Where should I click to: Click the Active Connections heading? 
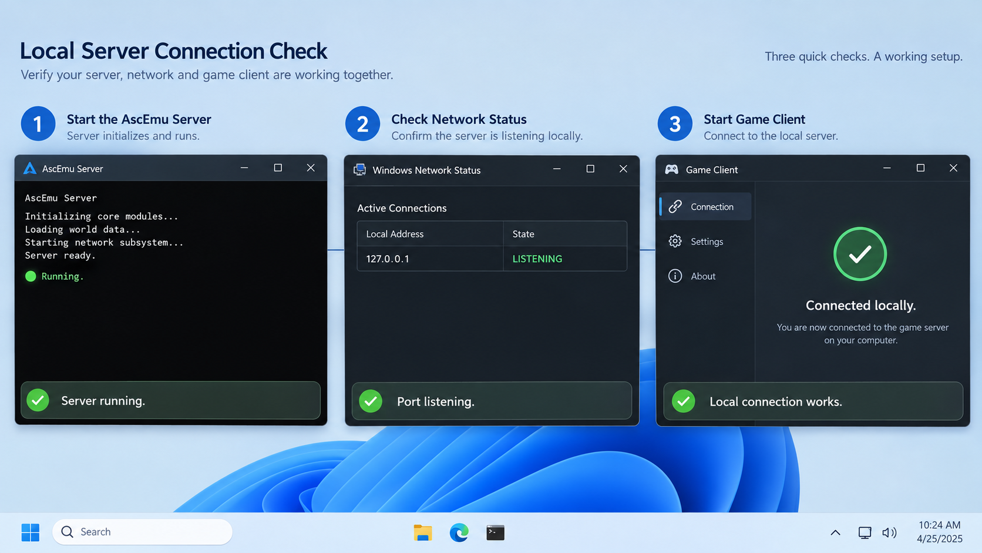pyautogui.click(x=402, y=208)
